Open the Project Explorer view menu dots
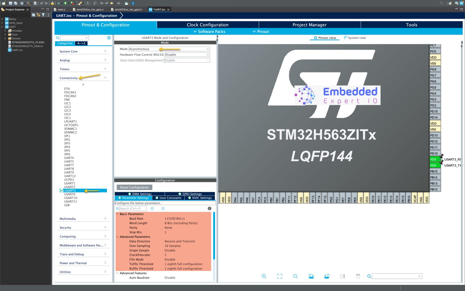This screenshot has height=291, width=465. point(48,15)
